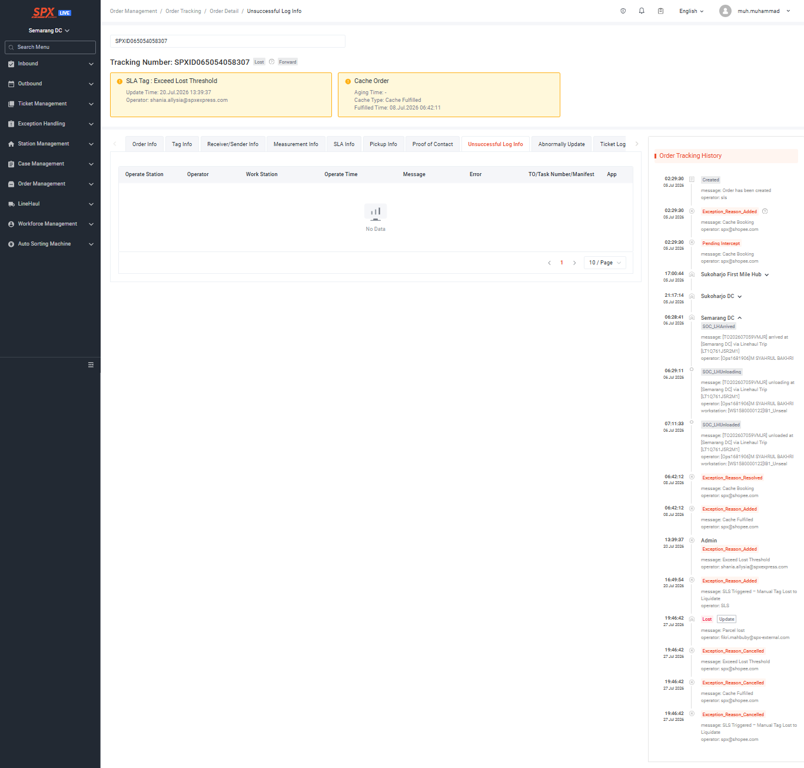Open muh.muhammad account dropdown
This screenshot has width=804, height=768.
(763, 11)
